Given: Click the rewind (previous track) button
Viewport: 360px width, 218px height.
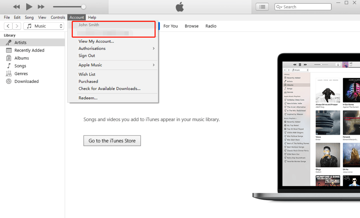Looking at the screenshot, I should (x=16, y=7).
